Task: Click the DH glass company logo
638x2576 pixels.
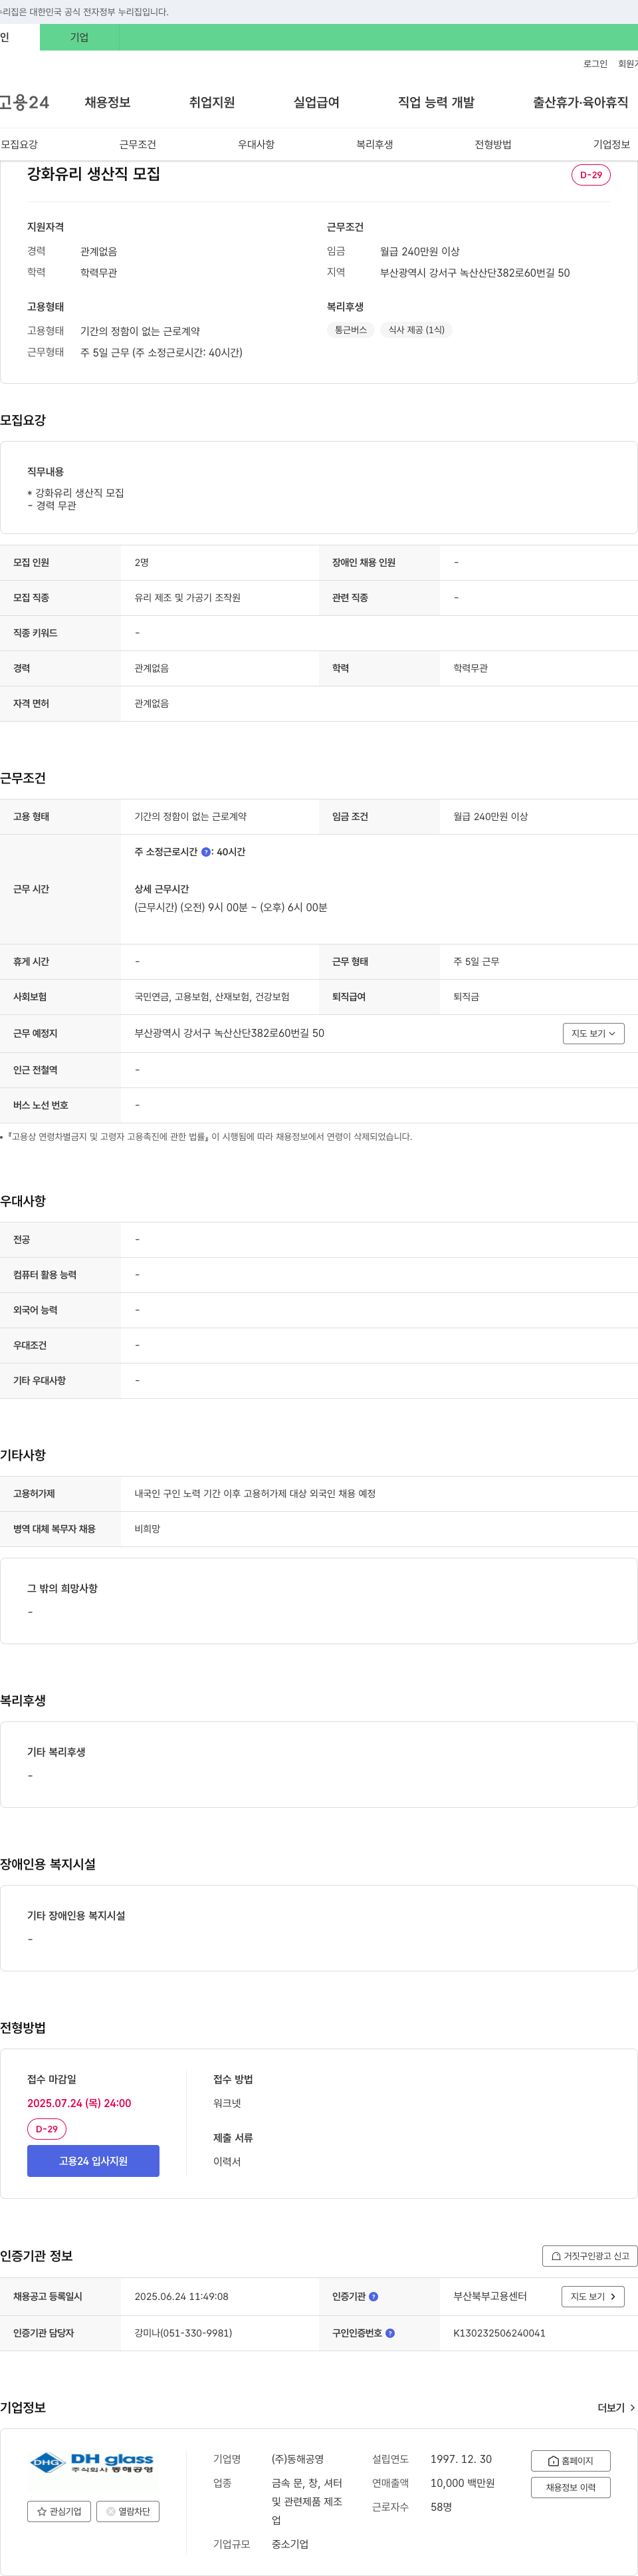Action: coord(93,2463)
